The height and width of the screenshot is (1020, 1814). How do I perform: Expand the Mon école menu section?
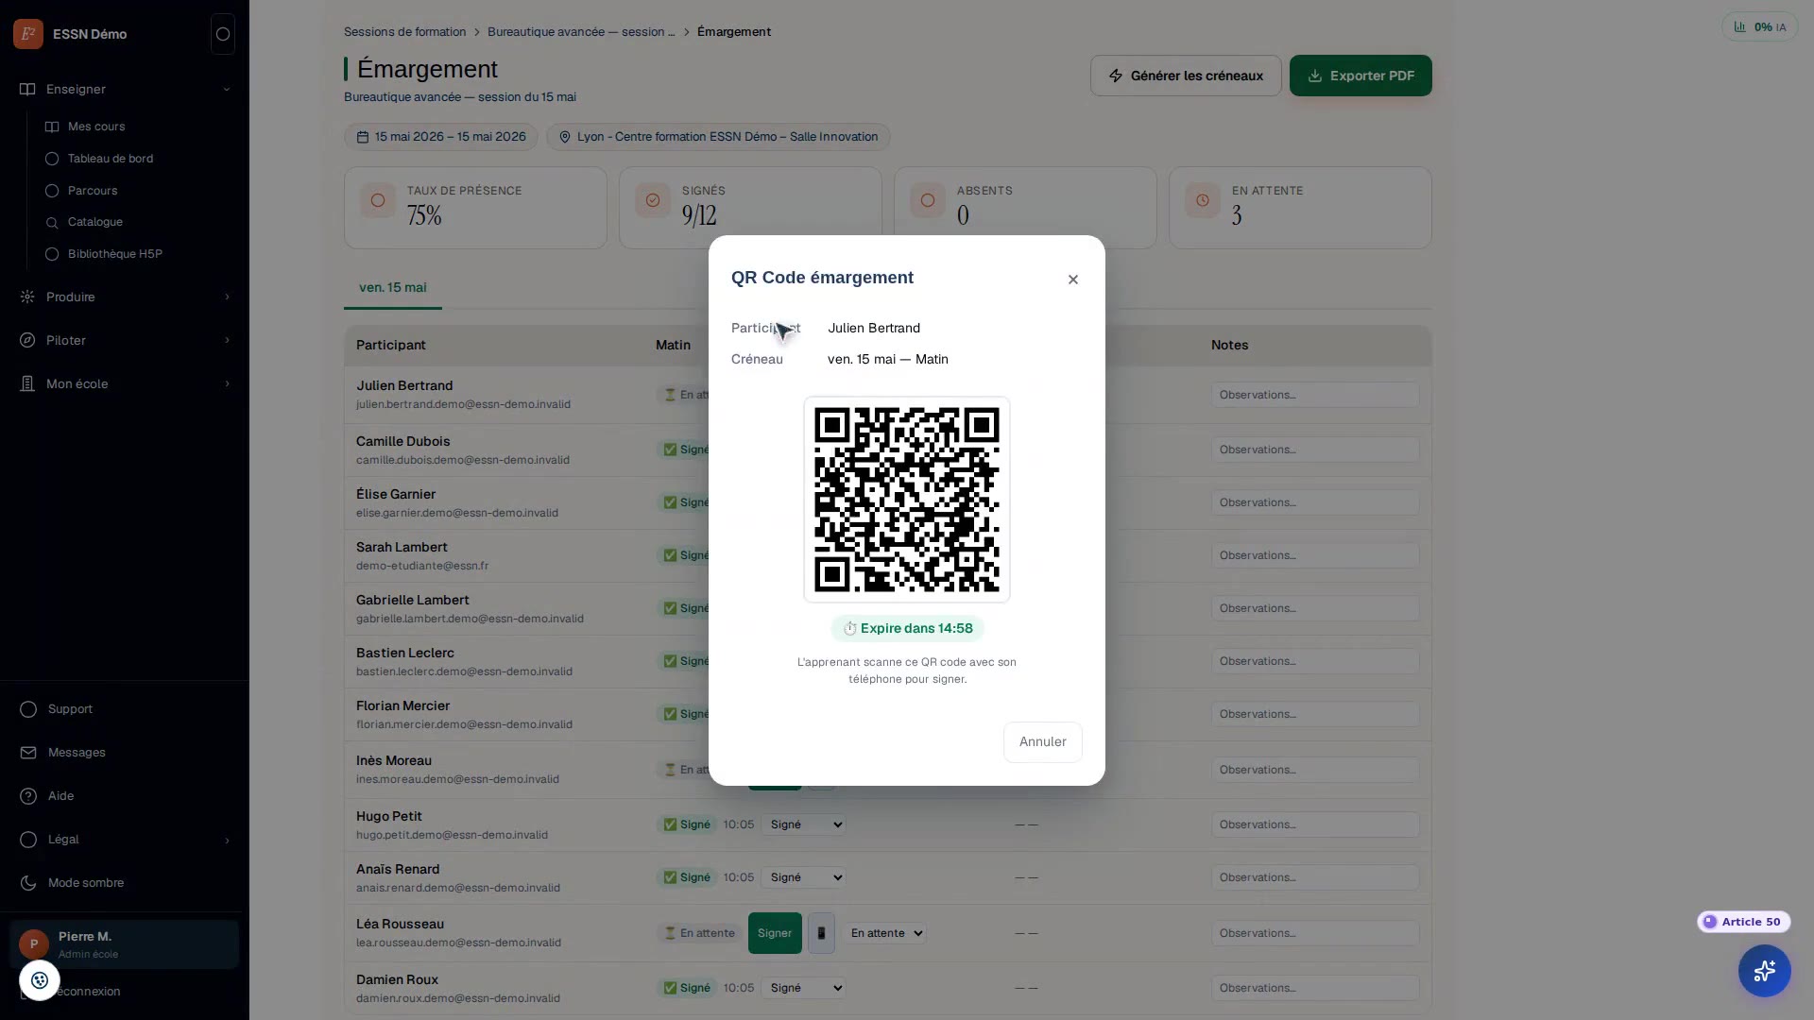[125, 383]
